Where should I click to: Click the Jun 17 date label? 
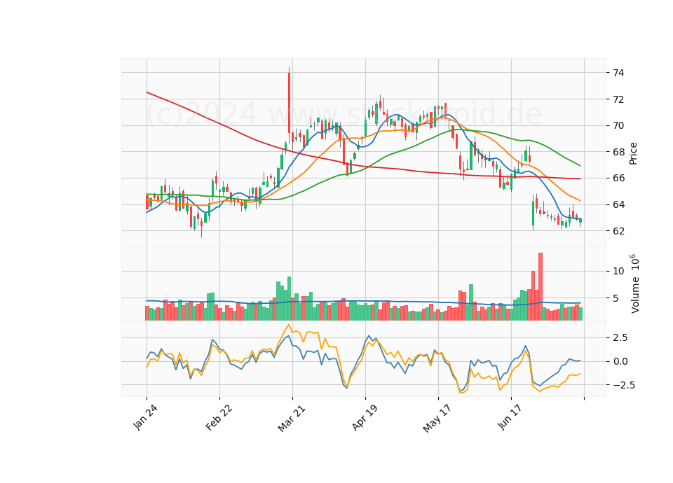(x=510, y=417)
